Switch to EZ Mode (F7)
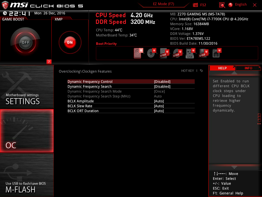262x197 pixels. [x=163, y=4]
